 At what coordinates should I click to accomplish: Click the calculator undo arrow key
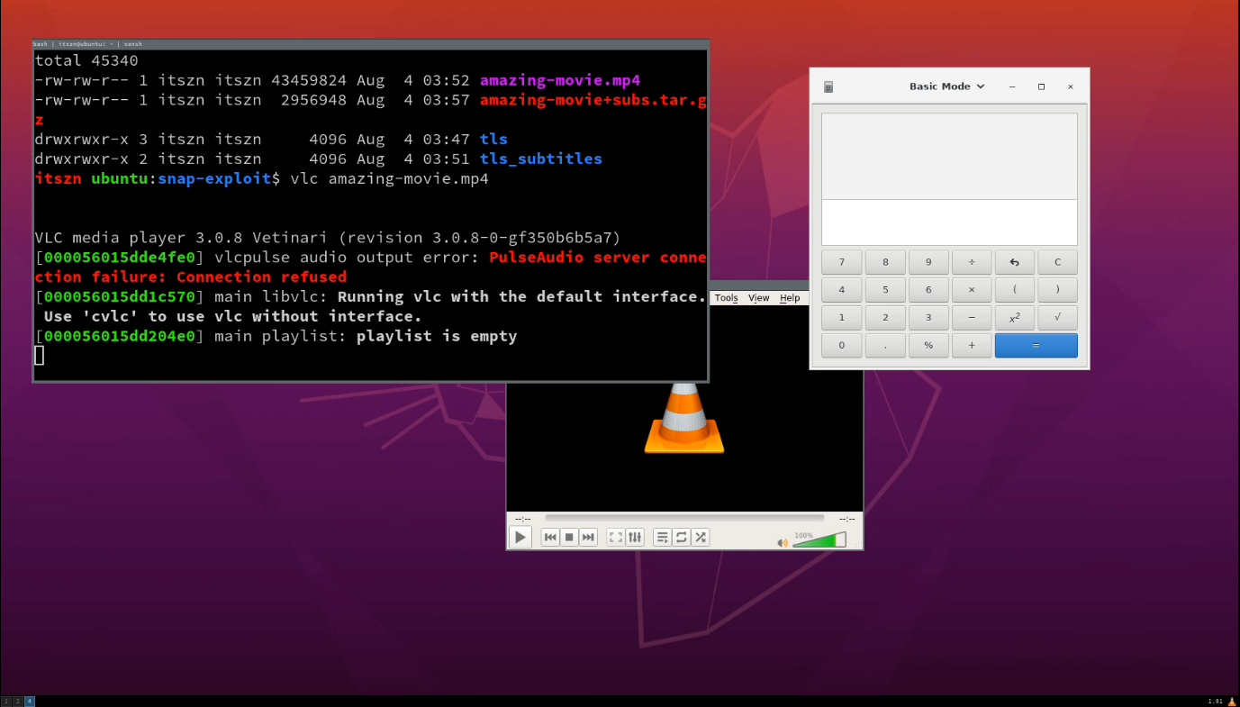[x=1014, y=262]
